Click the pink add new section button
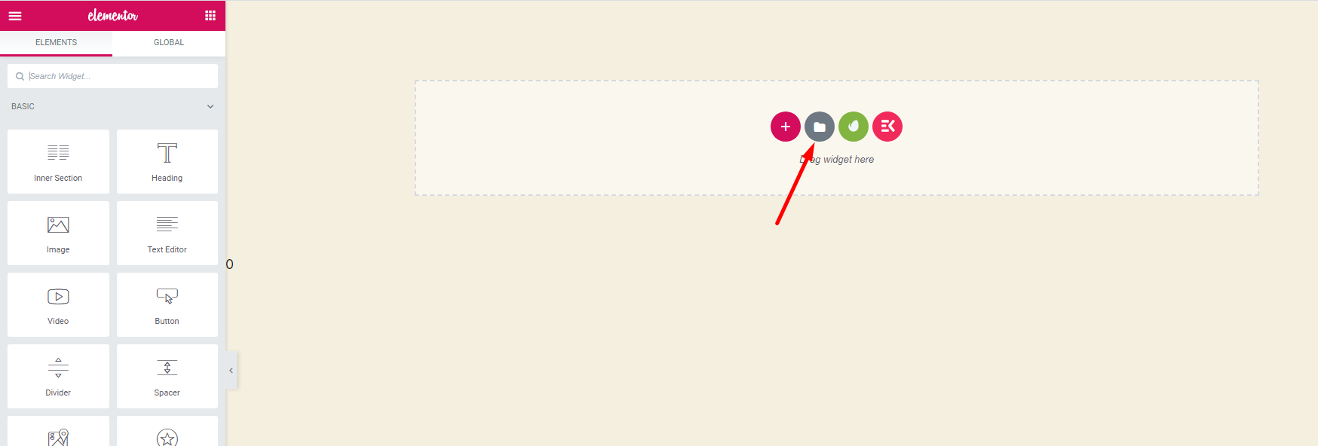This screenshot has width=1318, height=446. pos(785,127)
